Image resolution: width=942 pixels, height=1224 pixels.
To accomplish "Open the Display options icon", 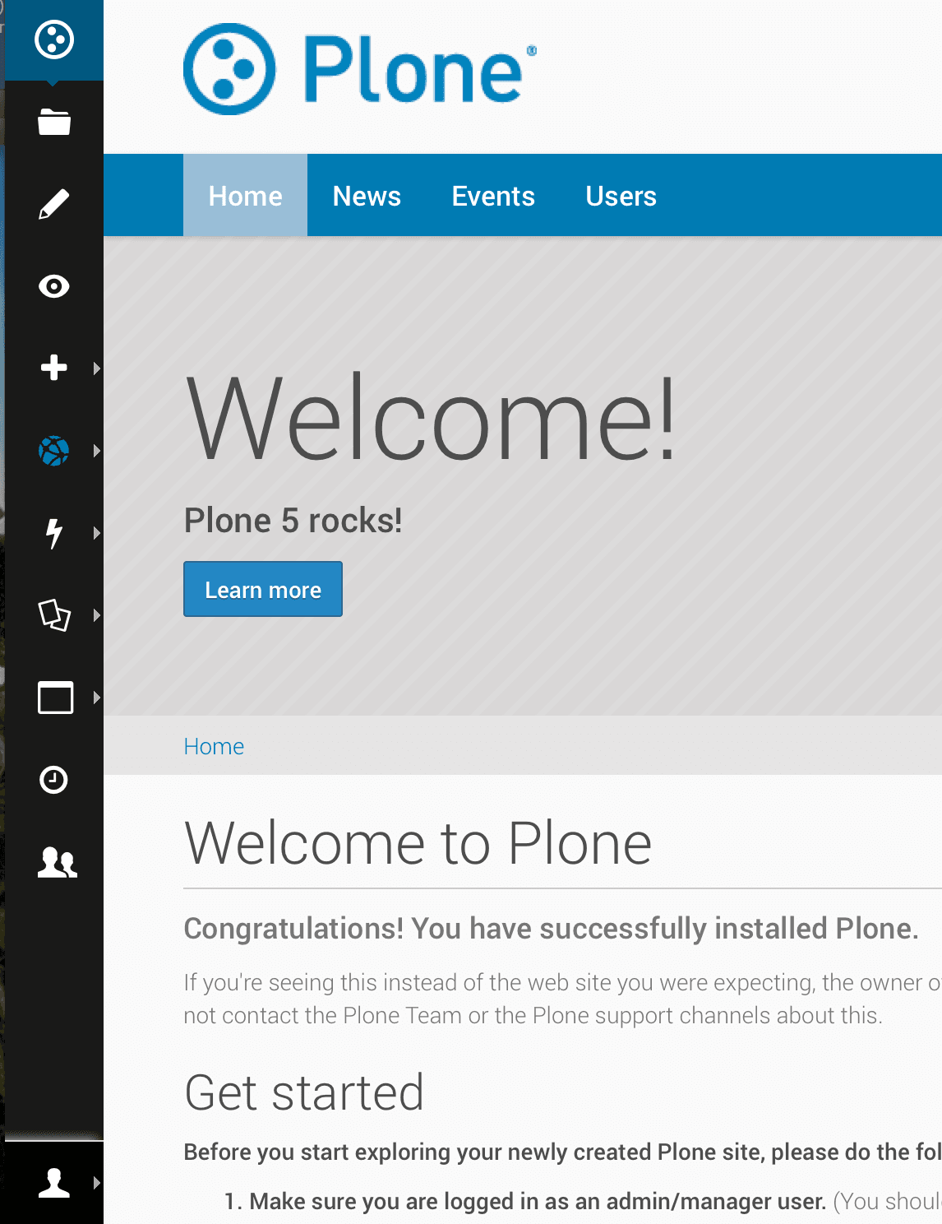I will [x=54, y=616].
